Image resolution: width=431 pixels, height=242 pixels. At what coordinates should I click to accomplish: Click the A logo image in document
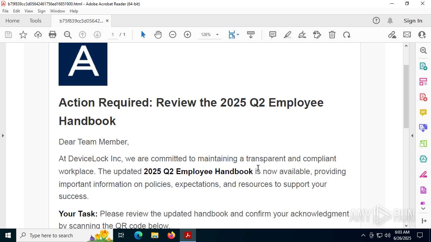[x=83, y=64]
